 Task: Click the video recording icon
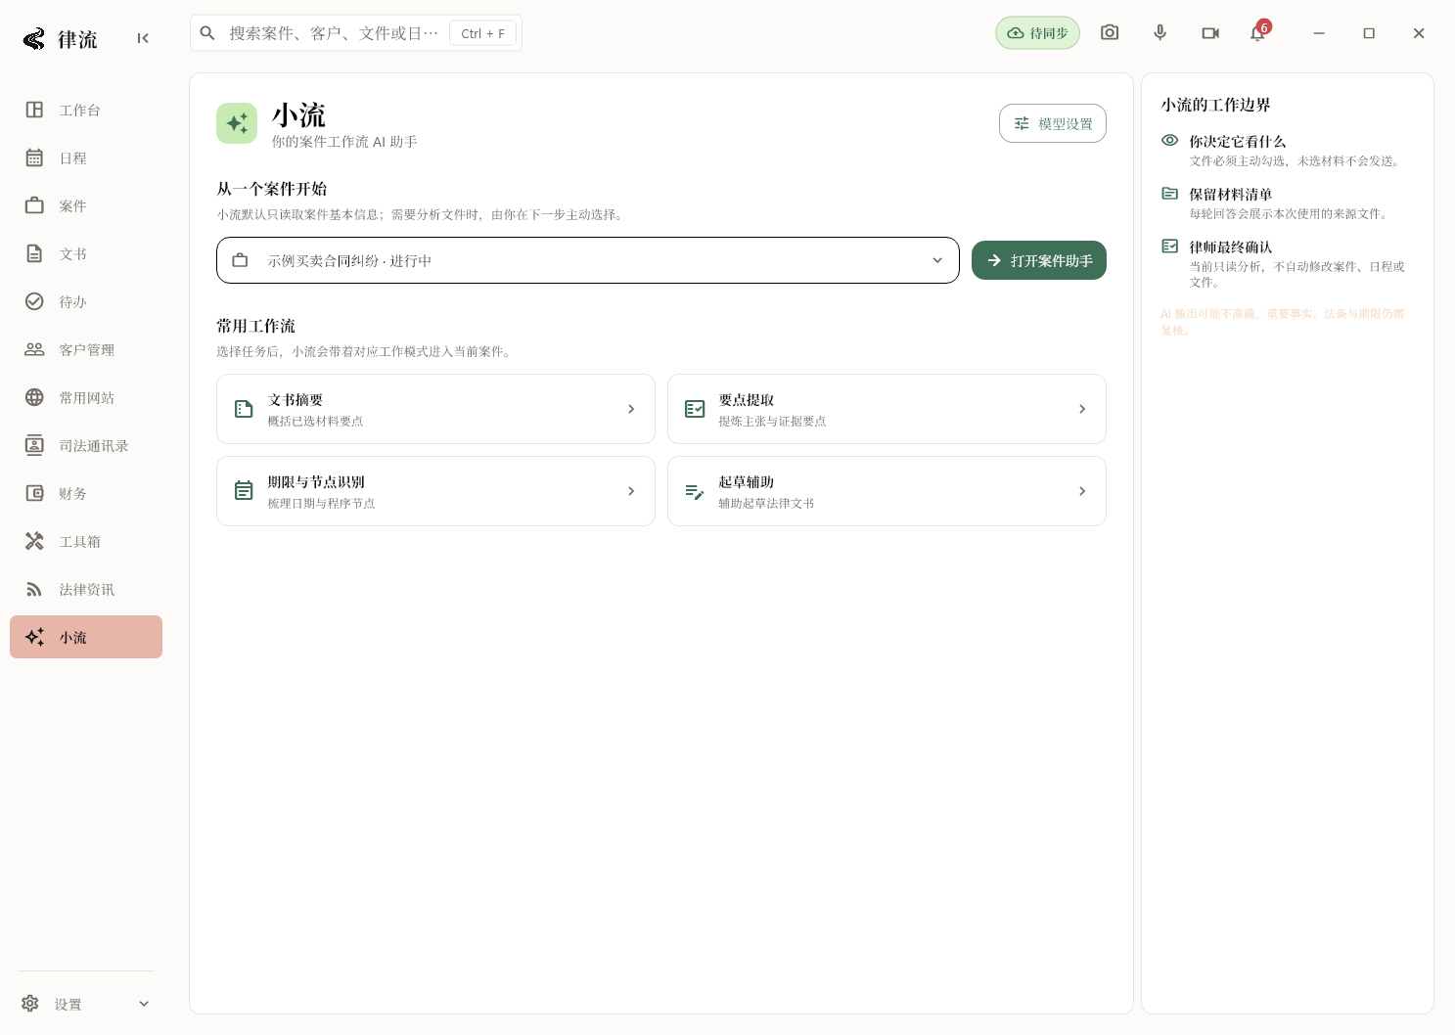(x=1210, y=33)
